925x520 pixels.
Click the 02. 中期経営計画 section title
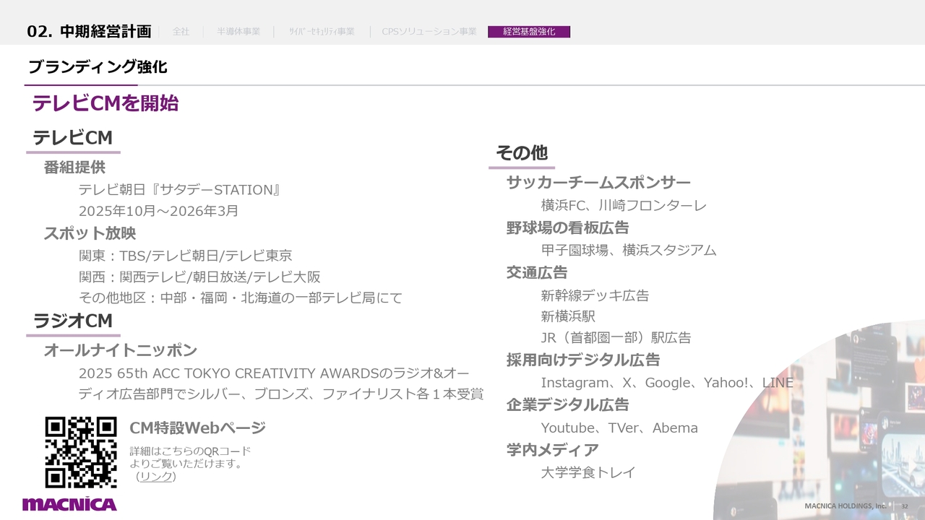click(89, 32)
